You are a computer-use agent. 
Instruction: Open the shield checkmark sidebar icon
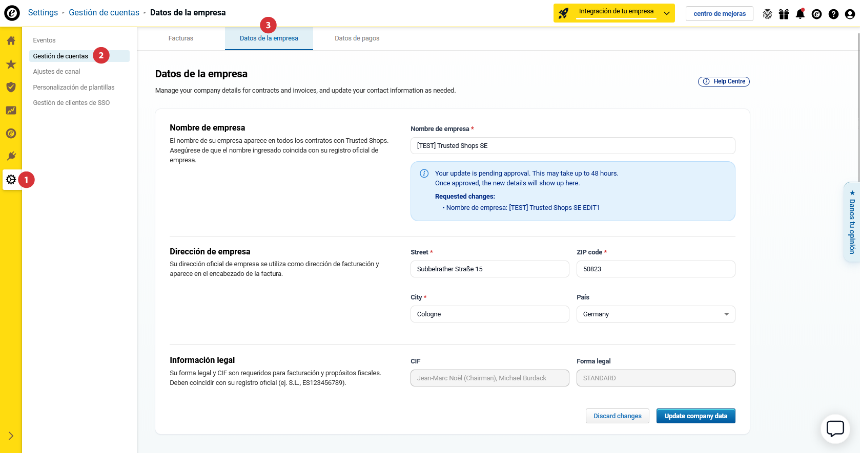(x=11, y=87)
